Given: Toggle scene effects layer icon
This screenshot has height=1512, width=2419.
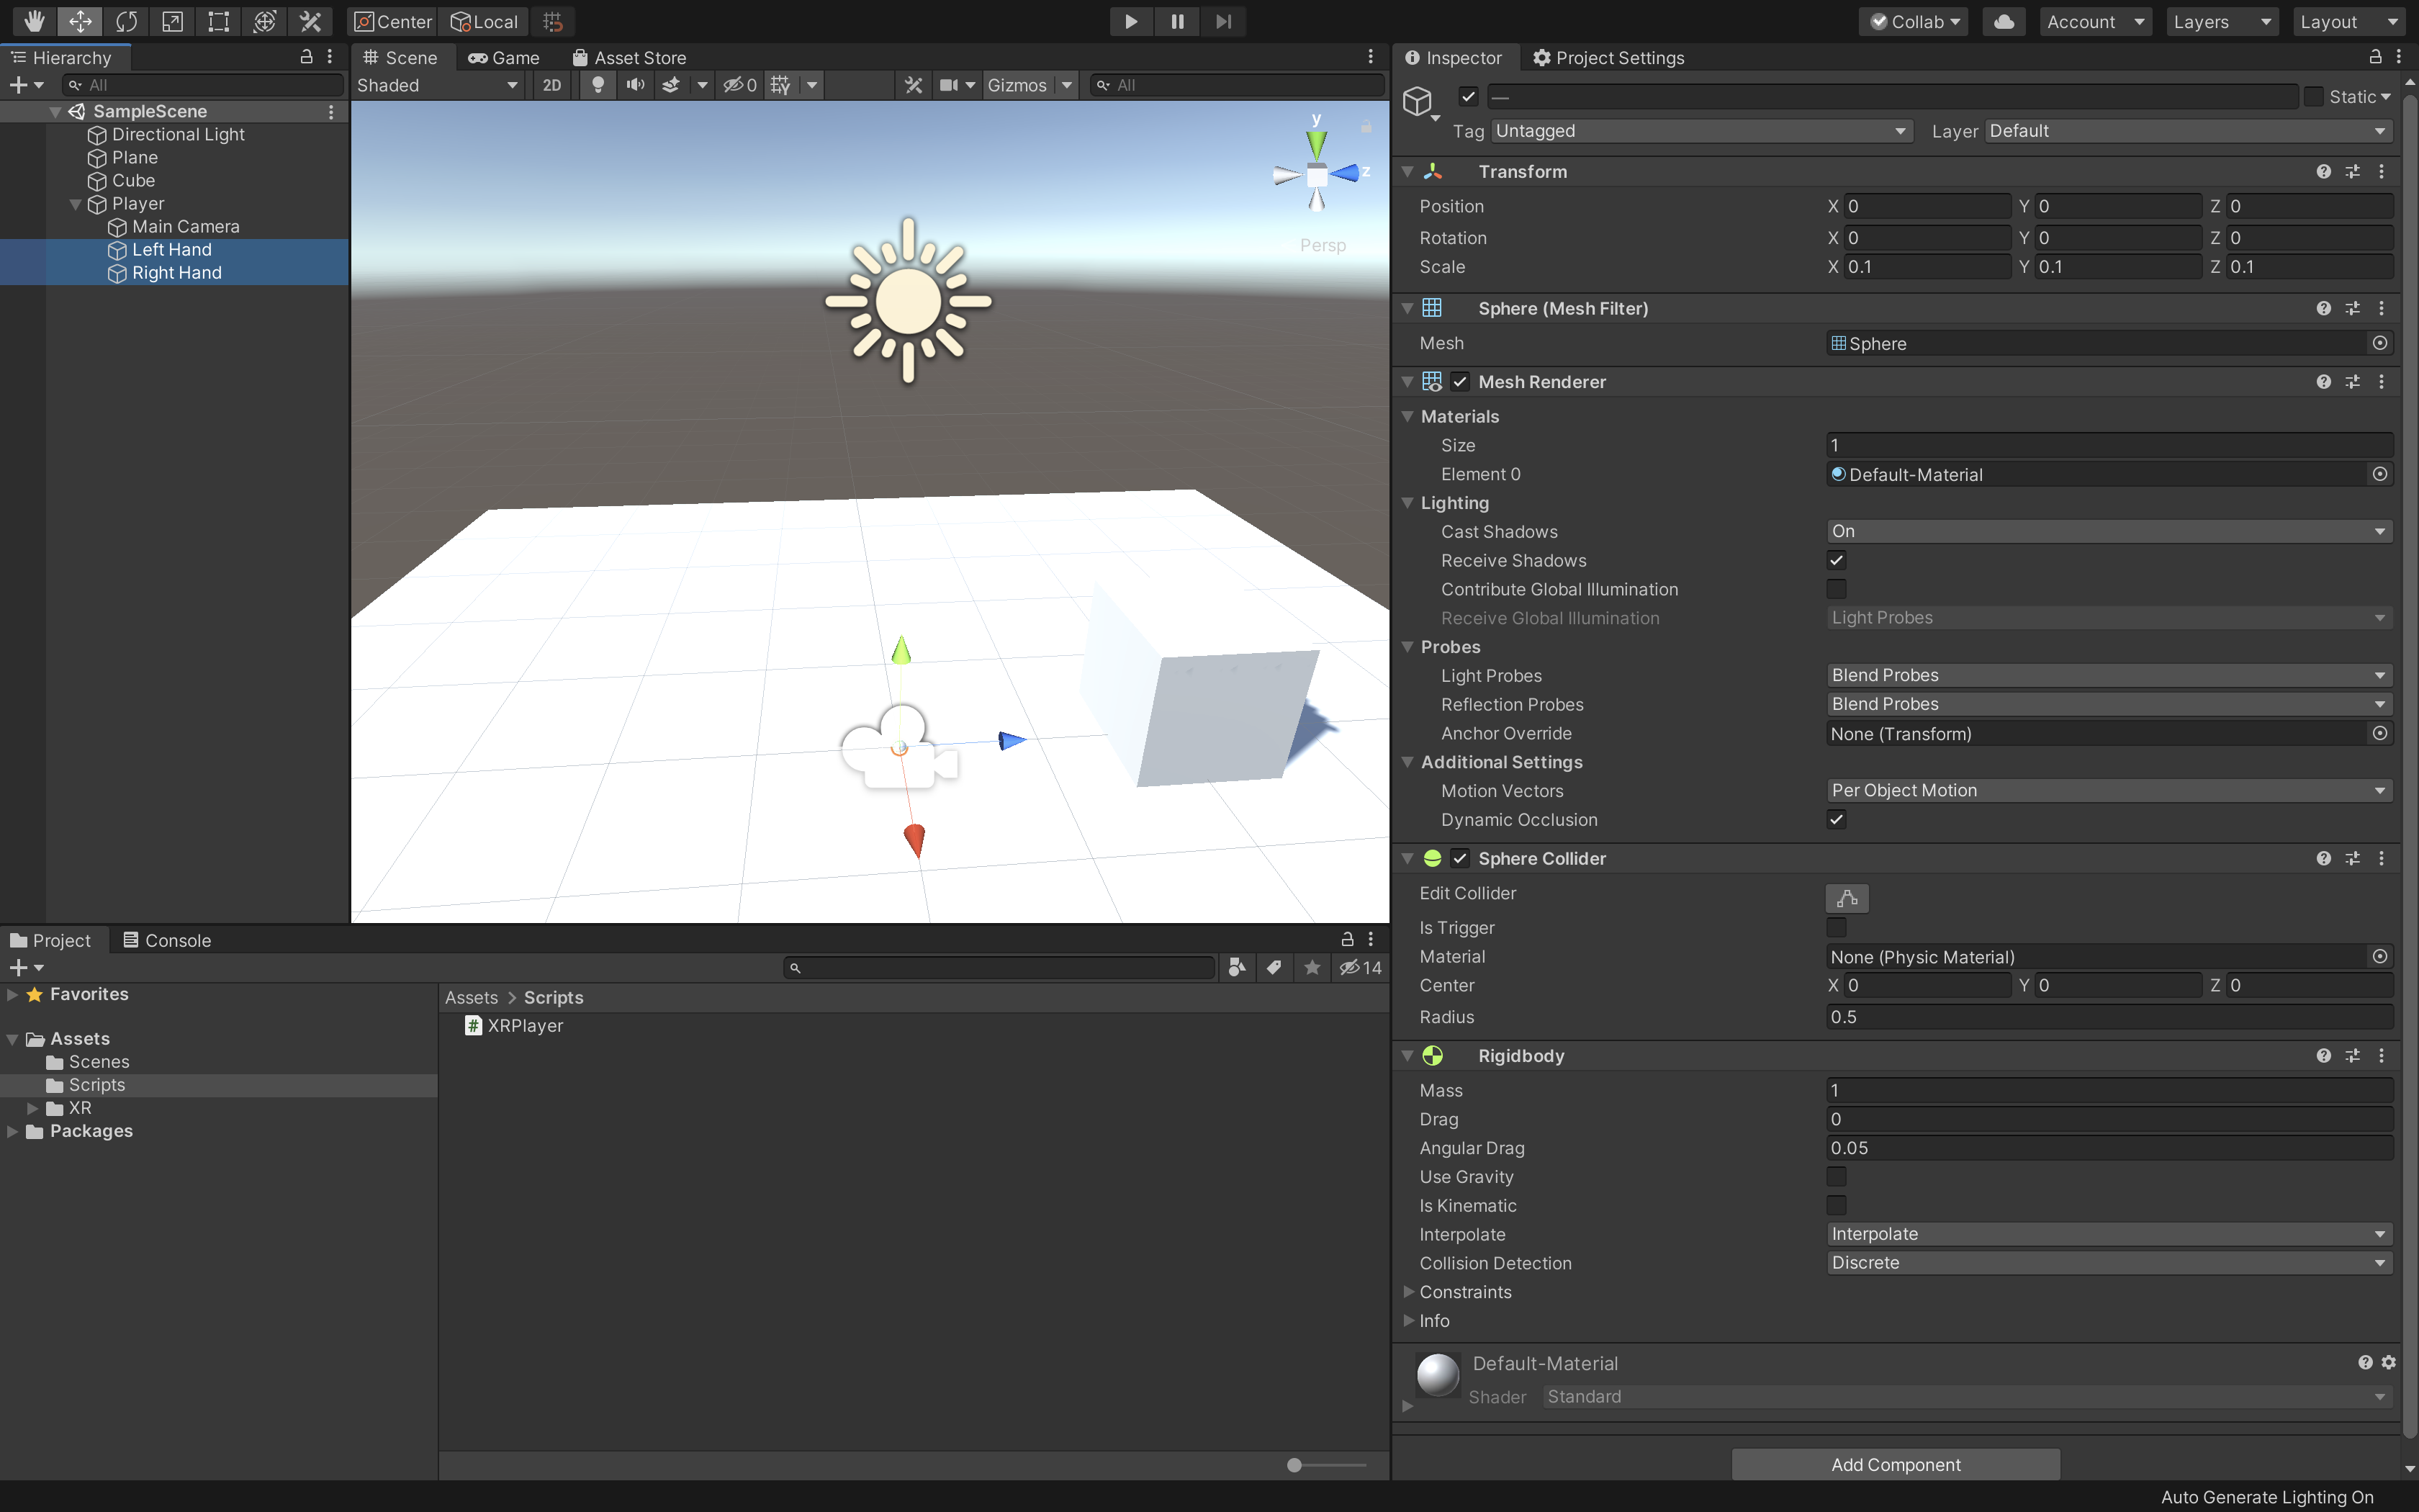Looking at the screenshot, I should (672, 85).
